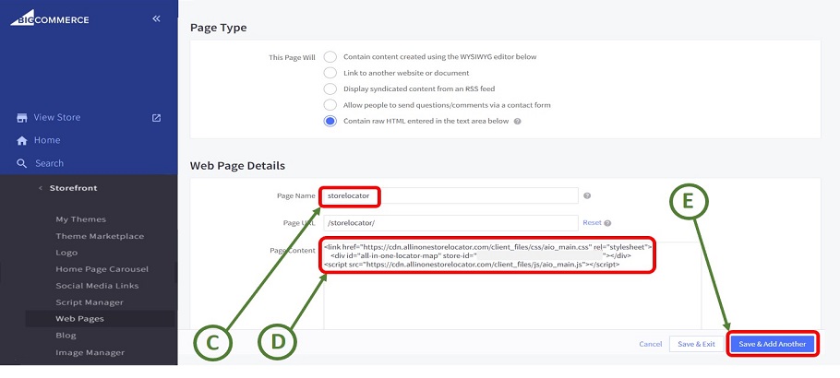
Task: Open store in new tab icon
Action: 156,118
